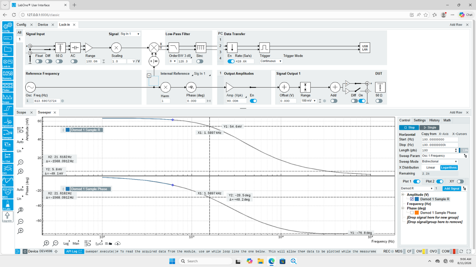Zoom in the Phase vertical axis
The image size is (476, 267).
click(x=20, y=231)
